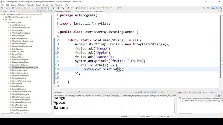Viewport: 223px width, 125px height.
Task: Collapse the src folder node
Action: tap(4, 20)
